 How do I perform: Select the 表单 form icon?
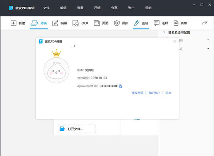click(x=176, y=23)
